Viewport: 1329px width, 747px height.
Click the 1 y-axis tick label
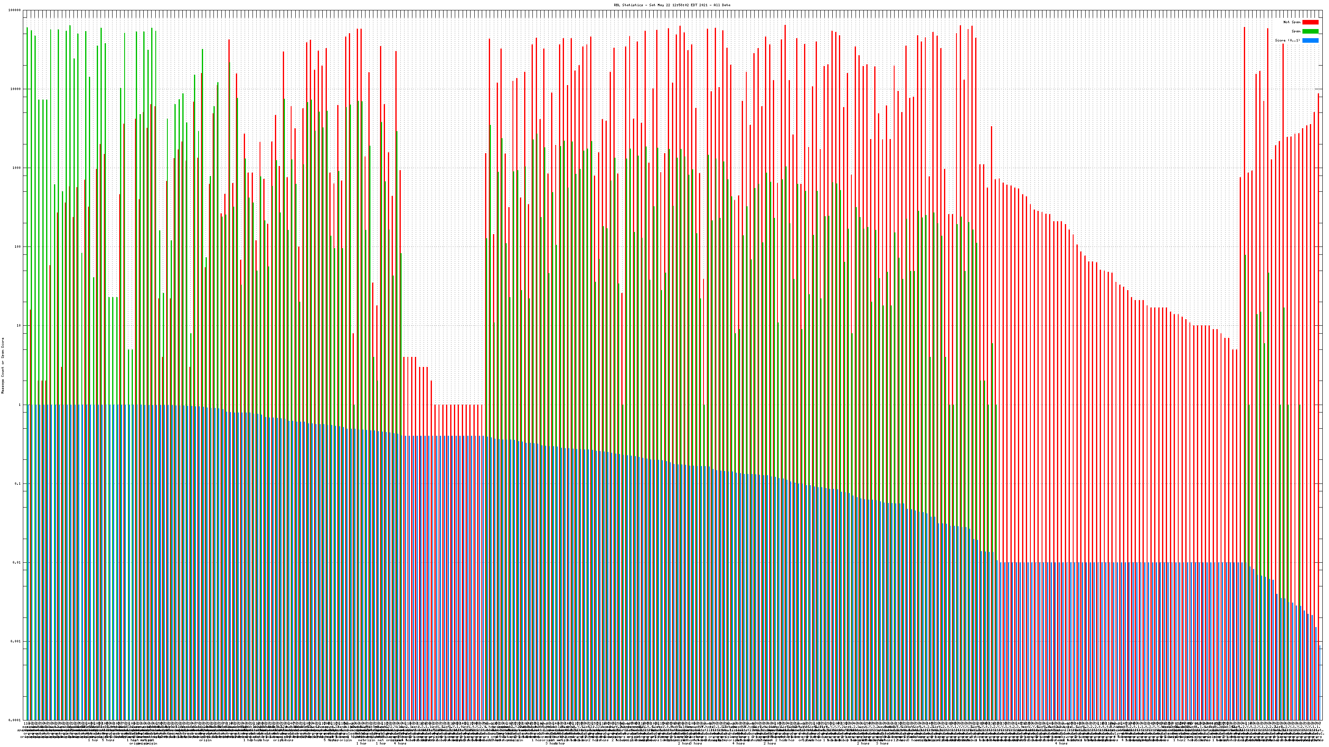click(20, 405)
